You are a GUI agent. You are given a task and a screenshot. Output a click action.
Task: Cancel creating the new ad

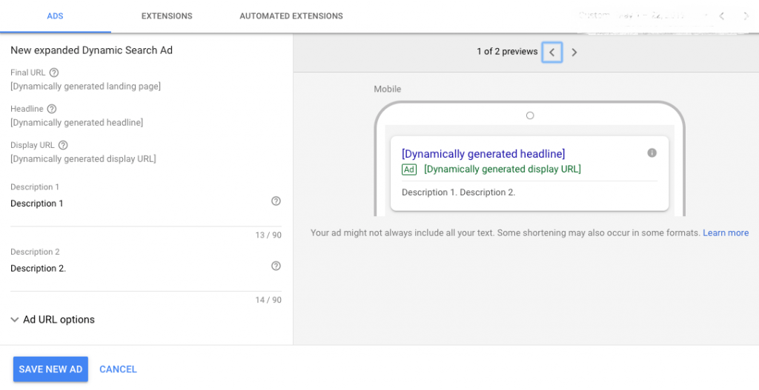click(118, 369)
